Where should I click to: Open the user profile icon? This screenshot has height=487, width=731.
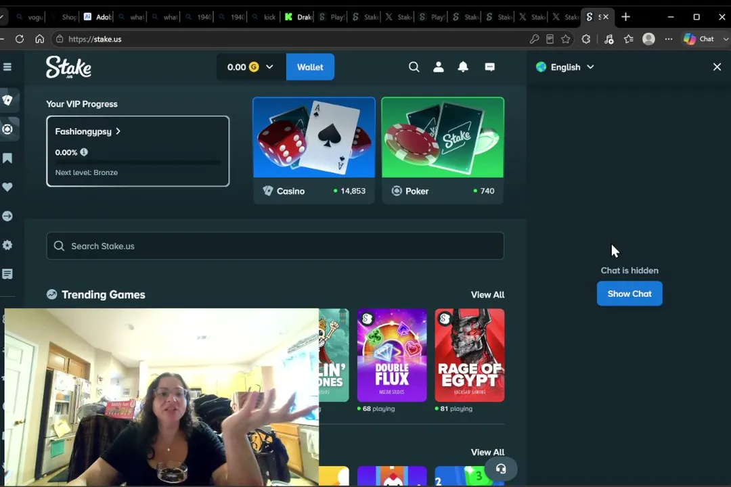[438, 67]
